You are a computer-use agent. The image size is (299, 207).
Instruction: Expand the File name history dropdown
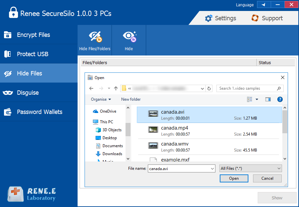click(212, 168)
